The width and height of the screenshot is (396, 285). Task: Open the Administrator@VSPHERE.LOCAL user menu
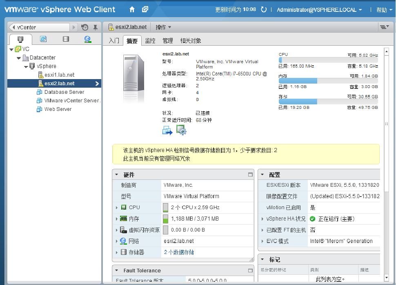tap(319, 10)
